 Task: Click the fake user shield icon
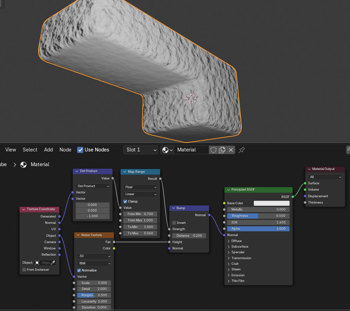(213, 150)
